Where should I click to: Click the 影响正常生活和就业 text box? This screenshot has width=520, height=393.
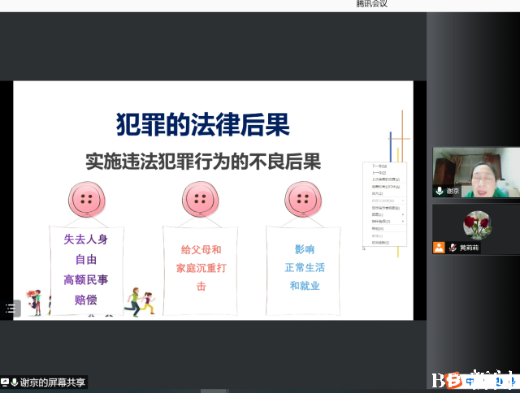pos(305,267)
